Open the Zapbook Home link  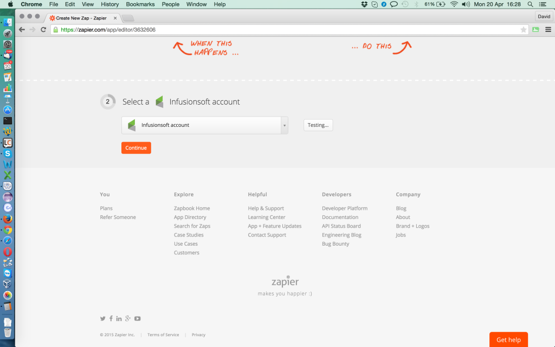pos(192,208)
